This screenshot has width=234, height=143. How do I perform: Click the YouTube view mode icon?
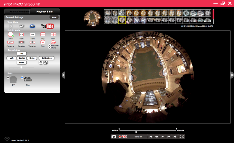[x=47, y=27]
